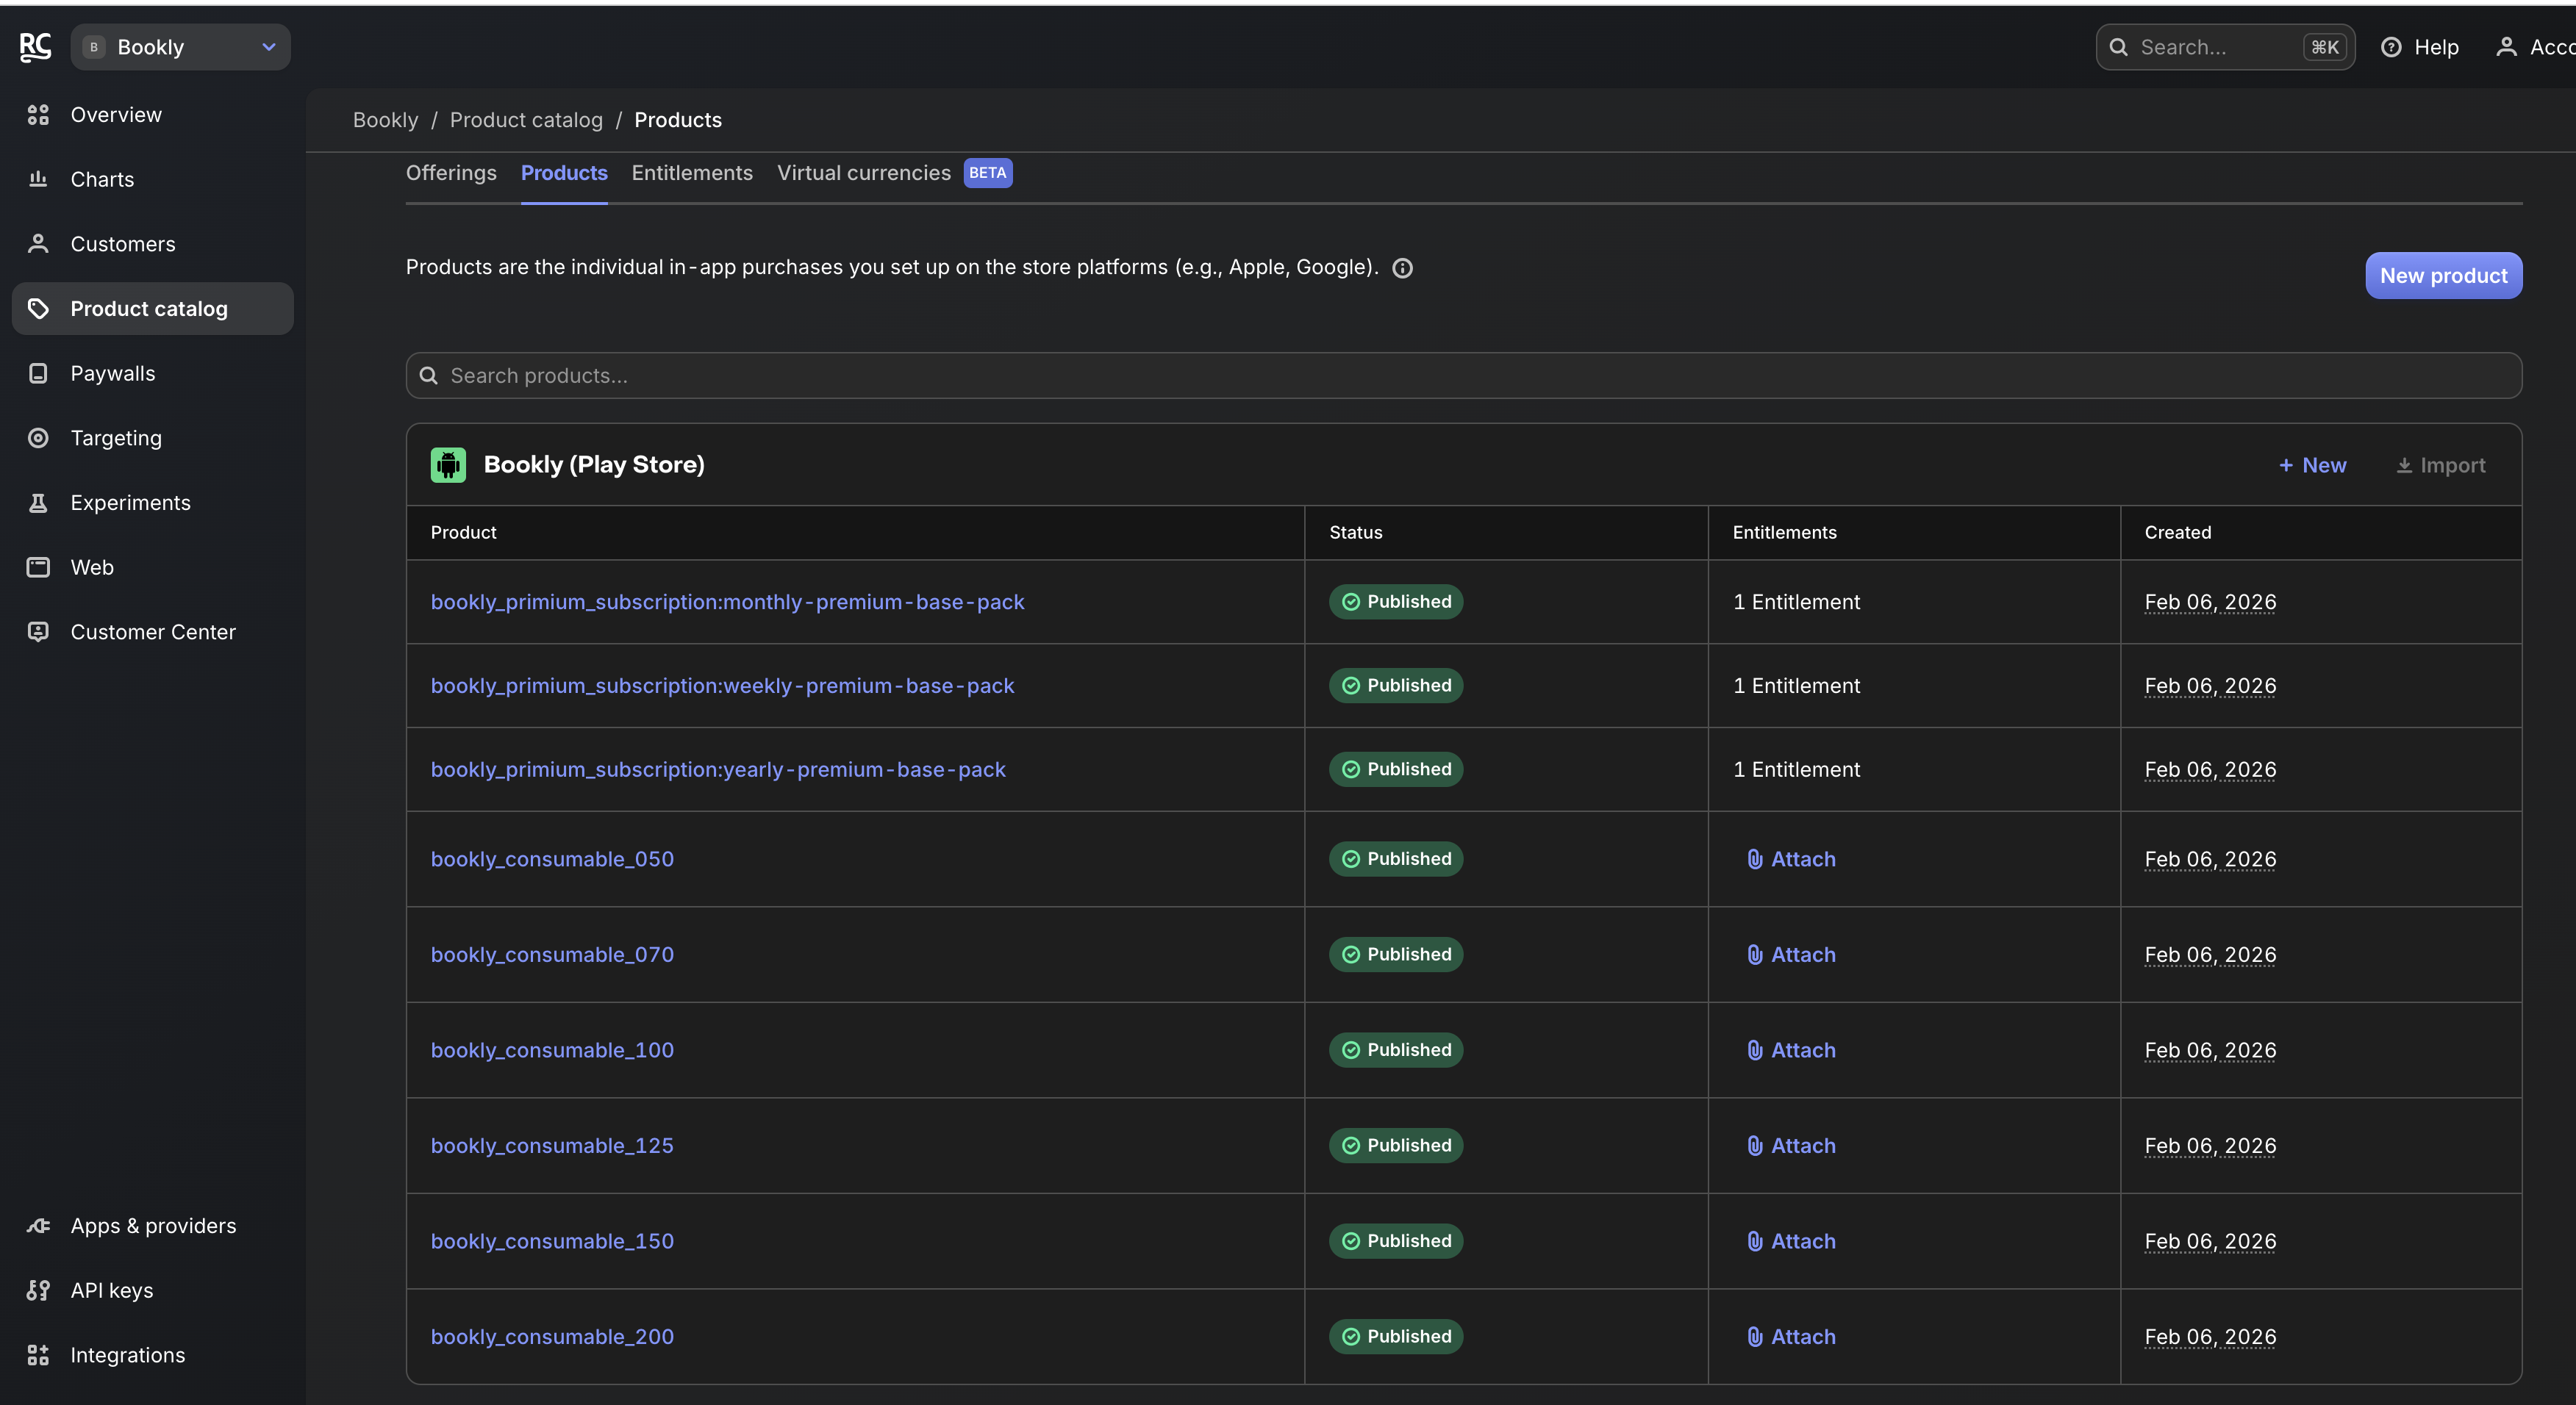Screen dimensions: 2576x1405
Task: Open the bookly_consumable_150 product
Action: [552, 1241]
